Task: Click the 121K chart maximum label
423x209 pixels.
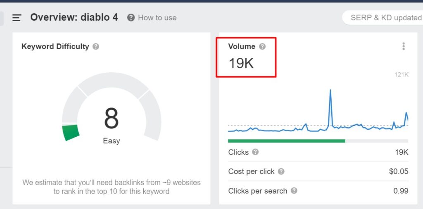Action: pyautogui.click(x=402, y=75)
